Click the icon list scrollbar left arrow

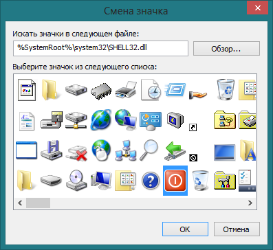click(20, 203)
